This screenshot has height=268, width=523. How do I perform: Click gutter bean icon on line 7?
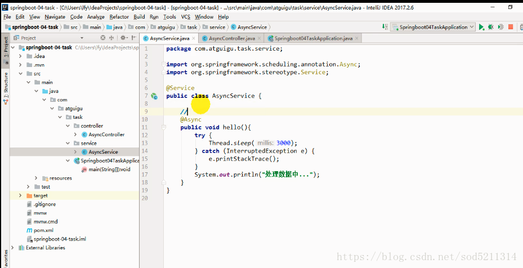click(x=154, y=96)
